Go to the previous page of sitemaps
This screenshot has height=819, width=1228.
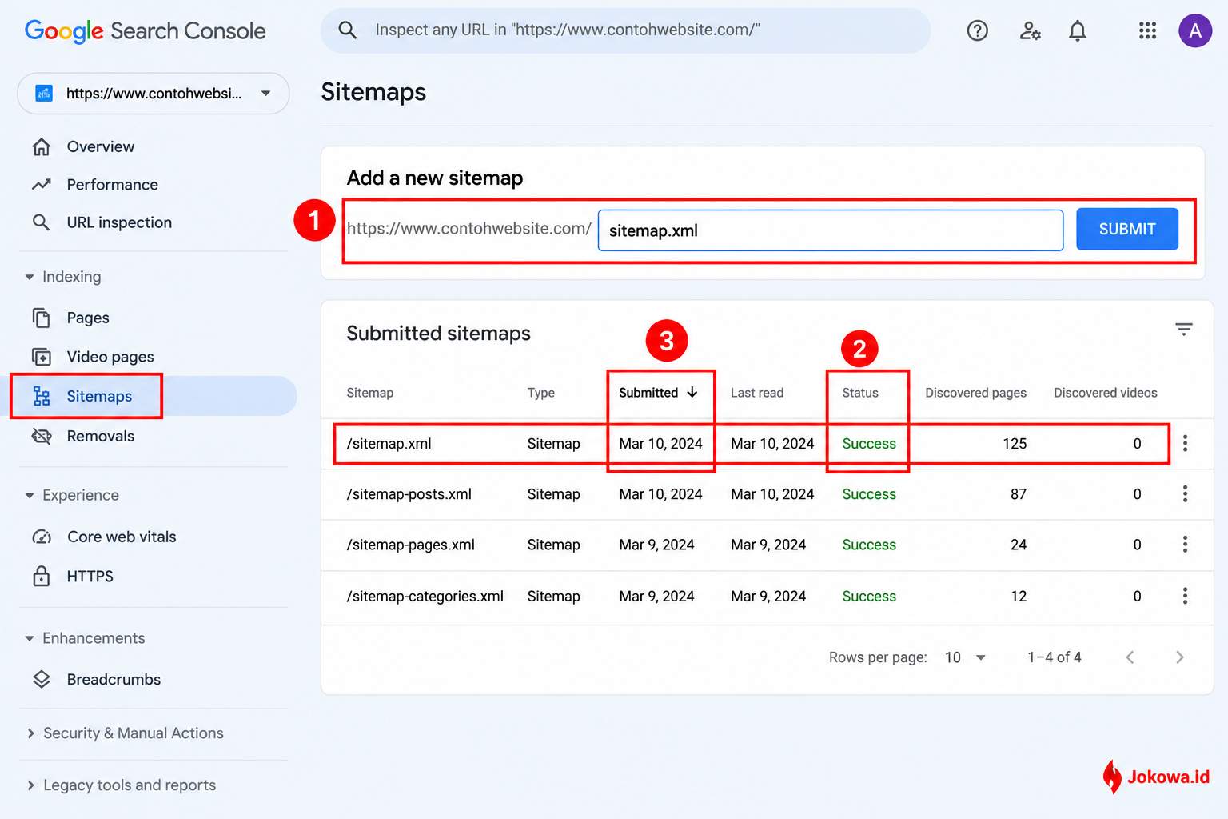point(1130,657)
